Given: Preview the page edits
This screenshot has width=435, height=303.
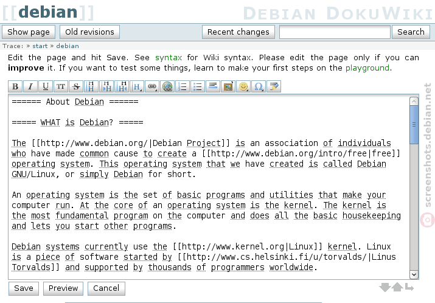Looking at the screenshot, I should pos(63,288).
